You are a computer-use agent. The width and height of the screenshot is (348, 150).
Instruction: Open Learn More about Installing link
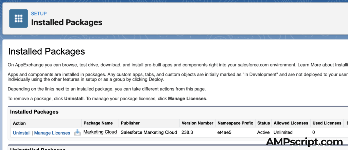tap(323, 65)
